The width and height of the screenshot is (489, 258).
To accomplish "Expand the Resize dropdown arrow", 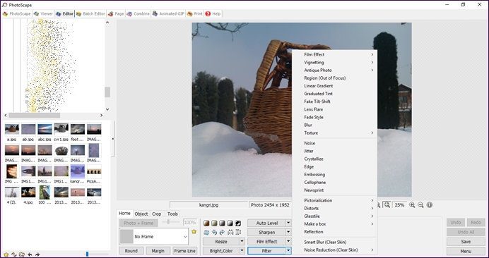I will tap(242, 242).
